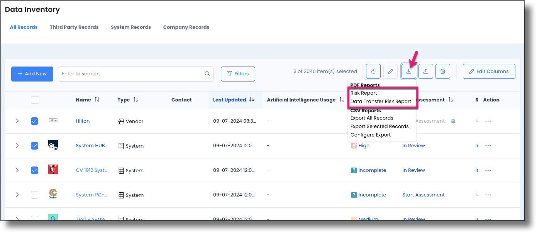Choose Configure Export option

pyautogui.click(x=371, y=135)
